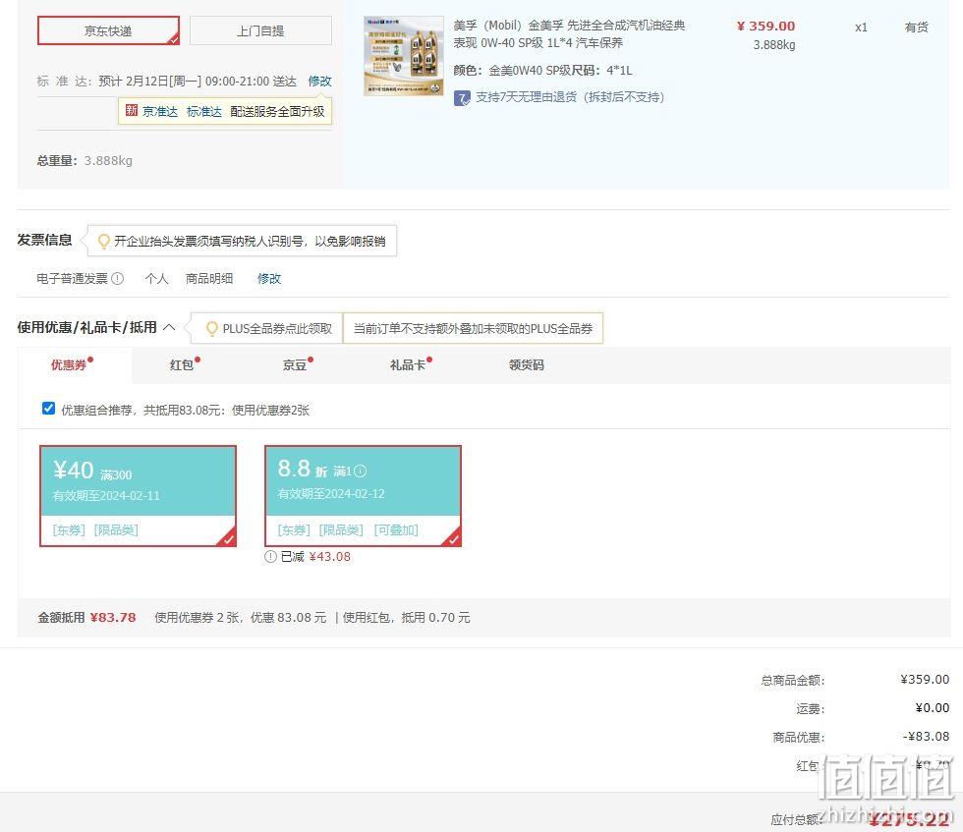The image size is (963, 832).
Task: Click 商品明细 invoice content text
Action: 209,278
